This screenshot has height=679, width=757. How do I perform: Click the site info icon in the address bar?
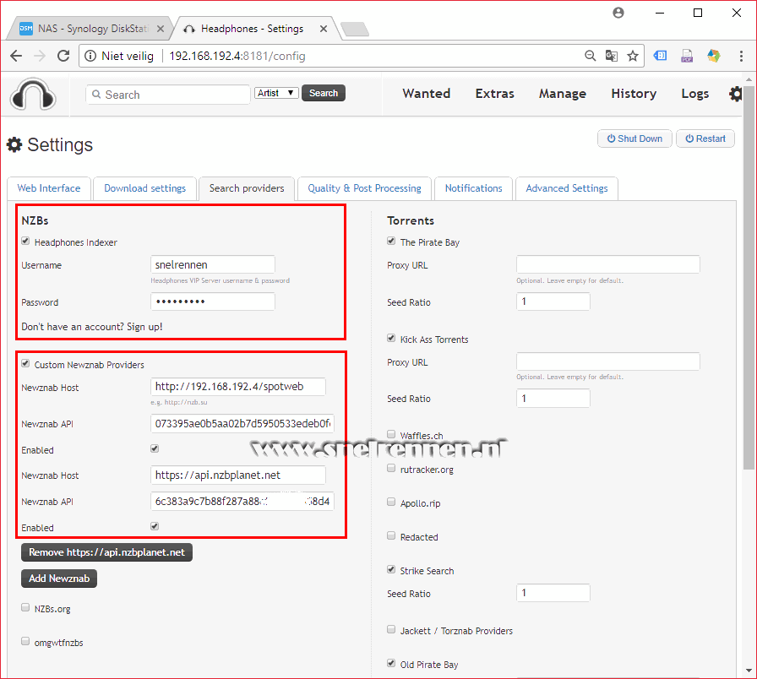point(90,56)
